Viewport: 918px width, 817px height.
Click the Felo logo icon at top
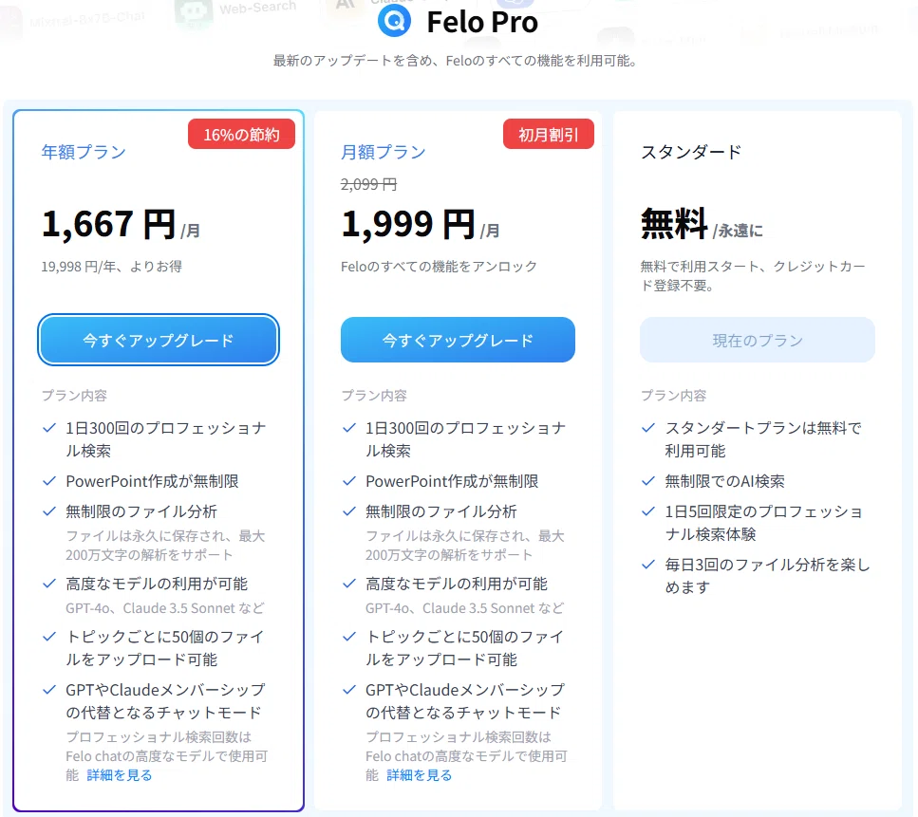point(394,21)
